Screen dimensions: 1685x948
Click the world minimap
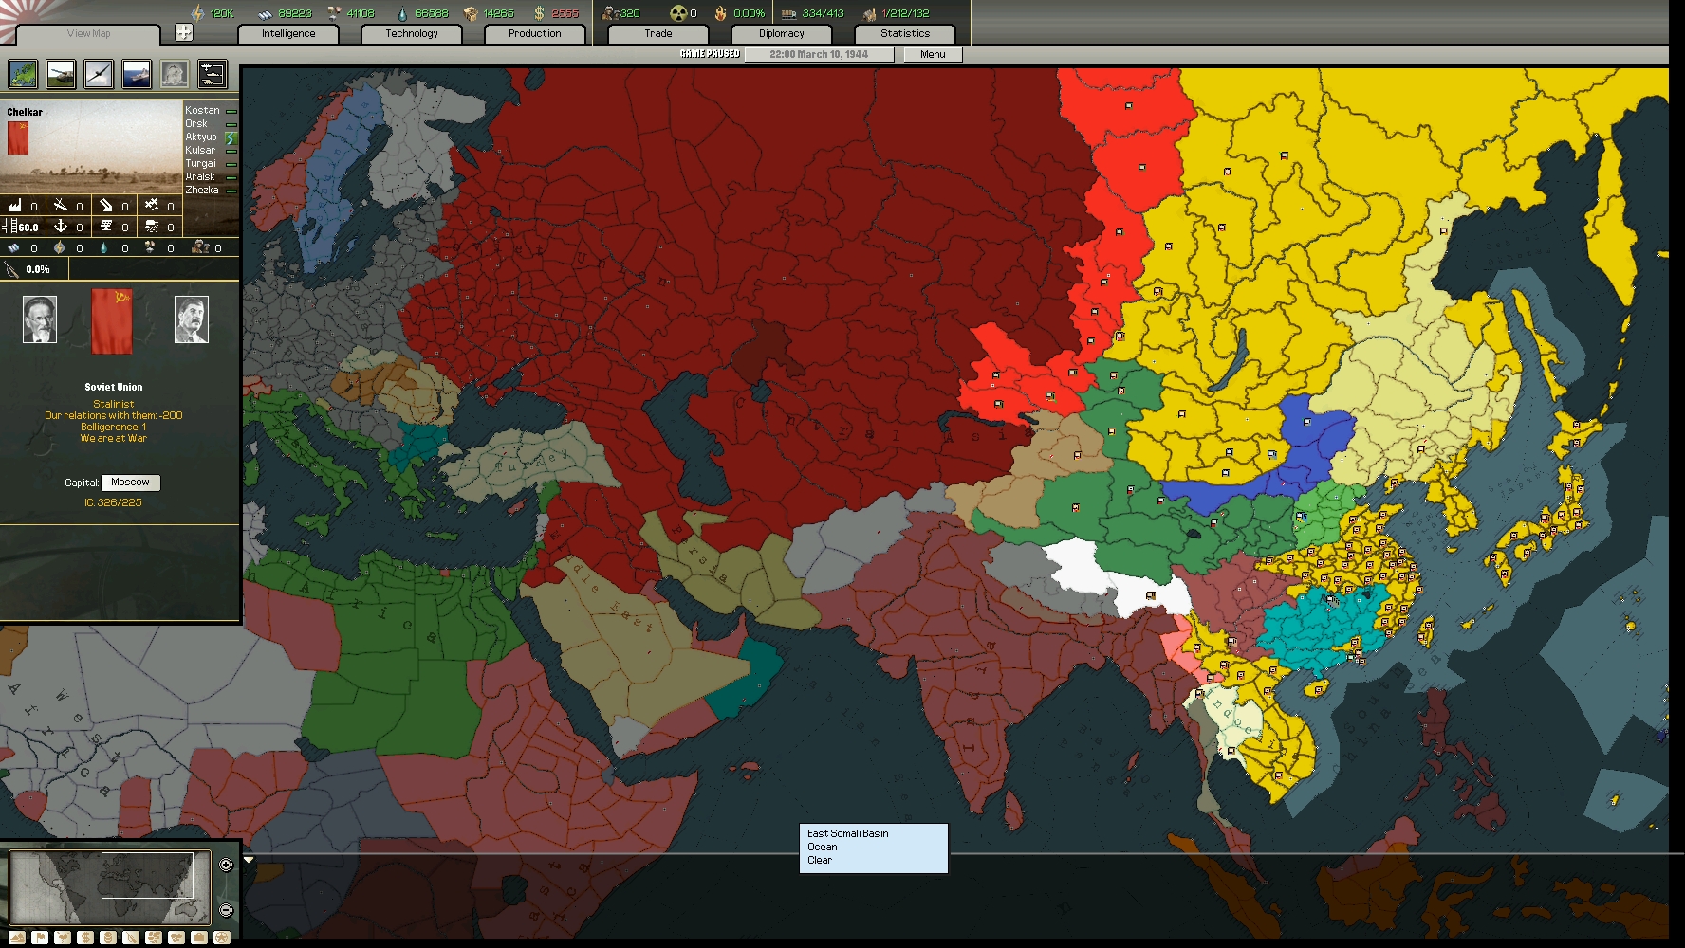coord(109,886)
